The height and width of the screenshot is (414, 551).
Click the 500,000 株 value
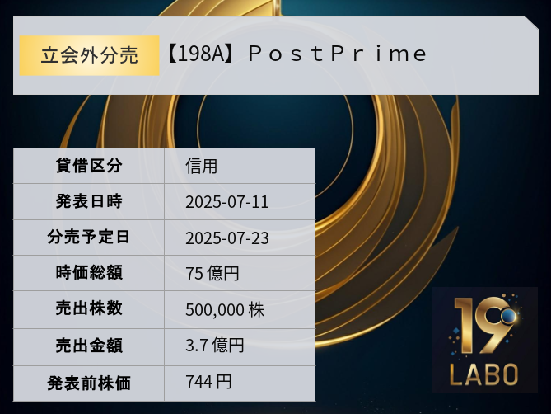point(225,310)
